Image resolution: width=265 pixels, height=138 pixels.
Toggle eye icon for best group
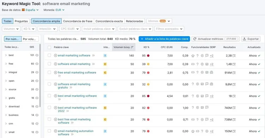pyautogui.click(x=37, y=55)
